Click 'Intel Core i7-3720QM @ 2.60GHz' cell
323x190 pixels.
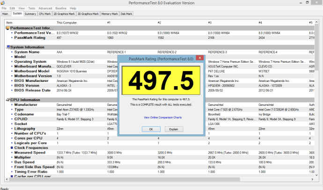coord(279,110)
